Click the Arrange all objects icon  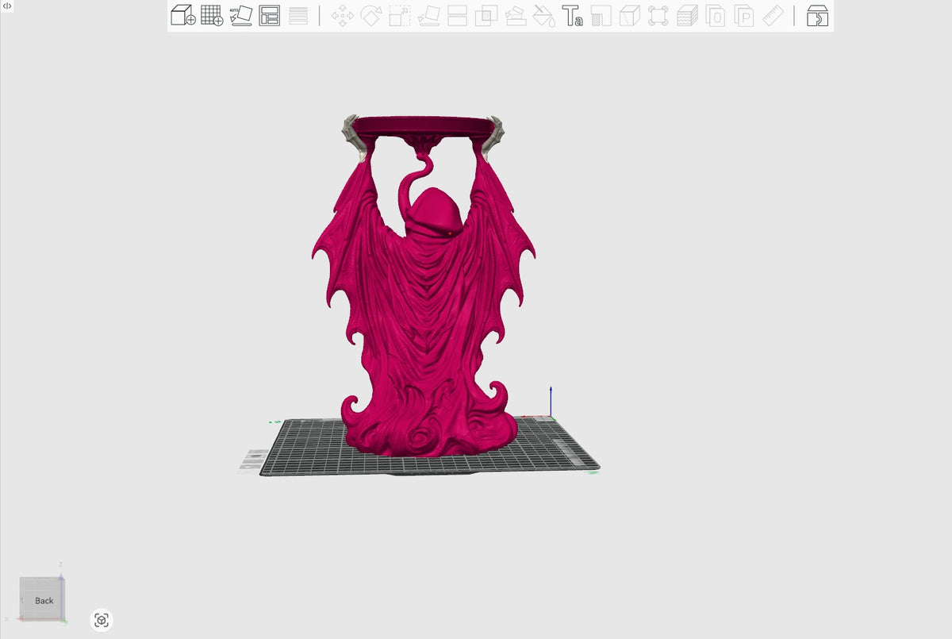pos(270,15)
